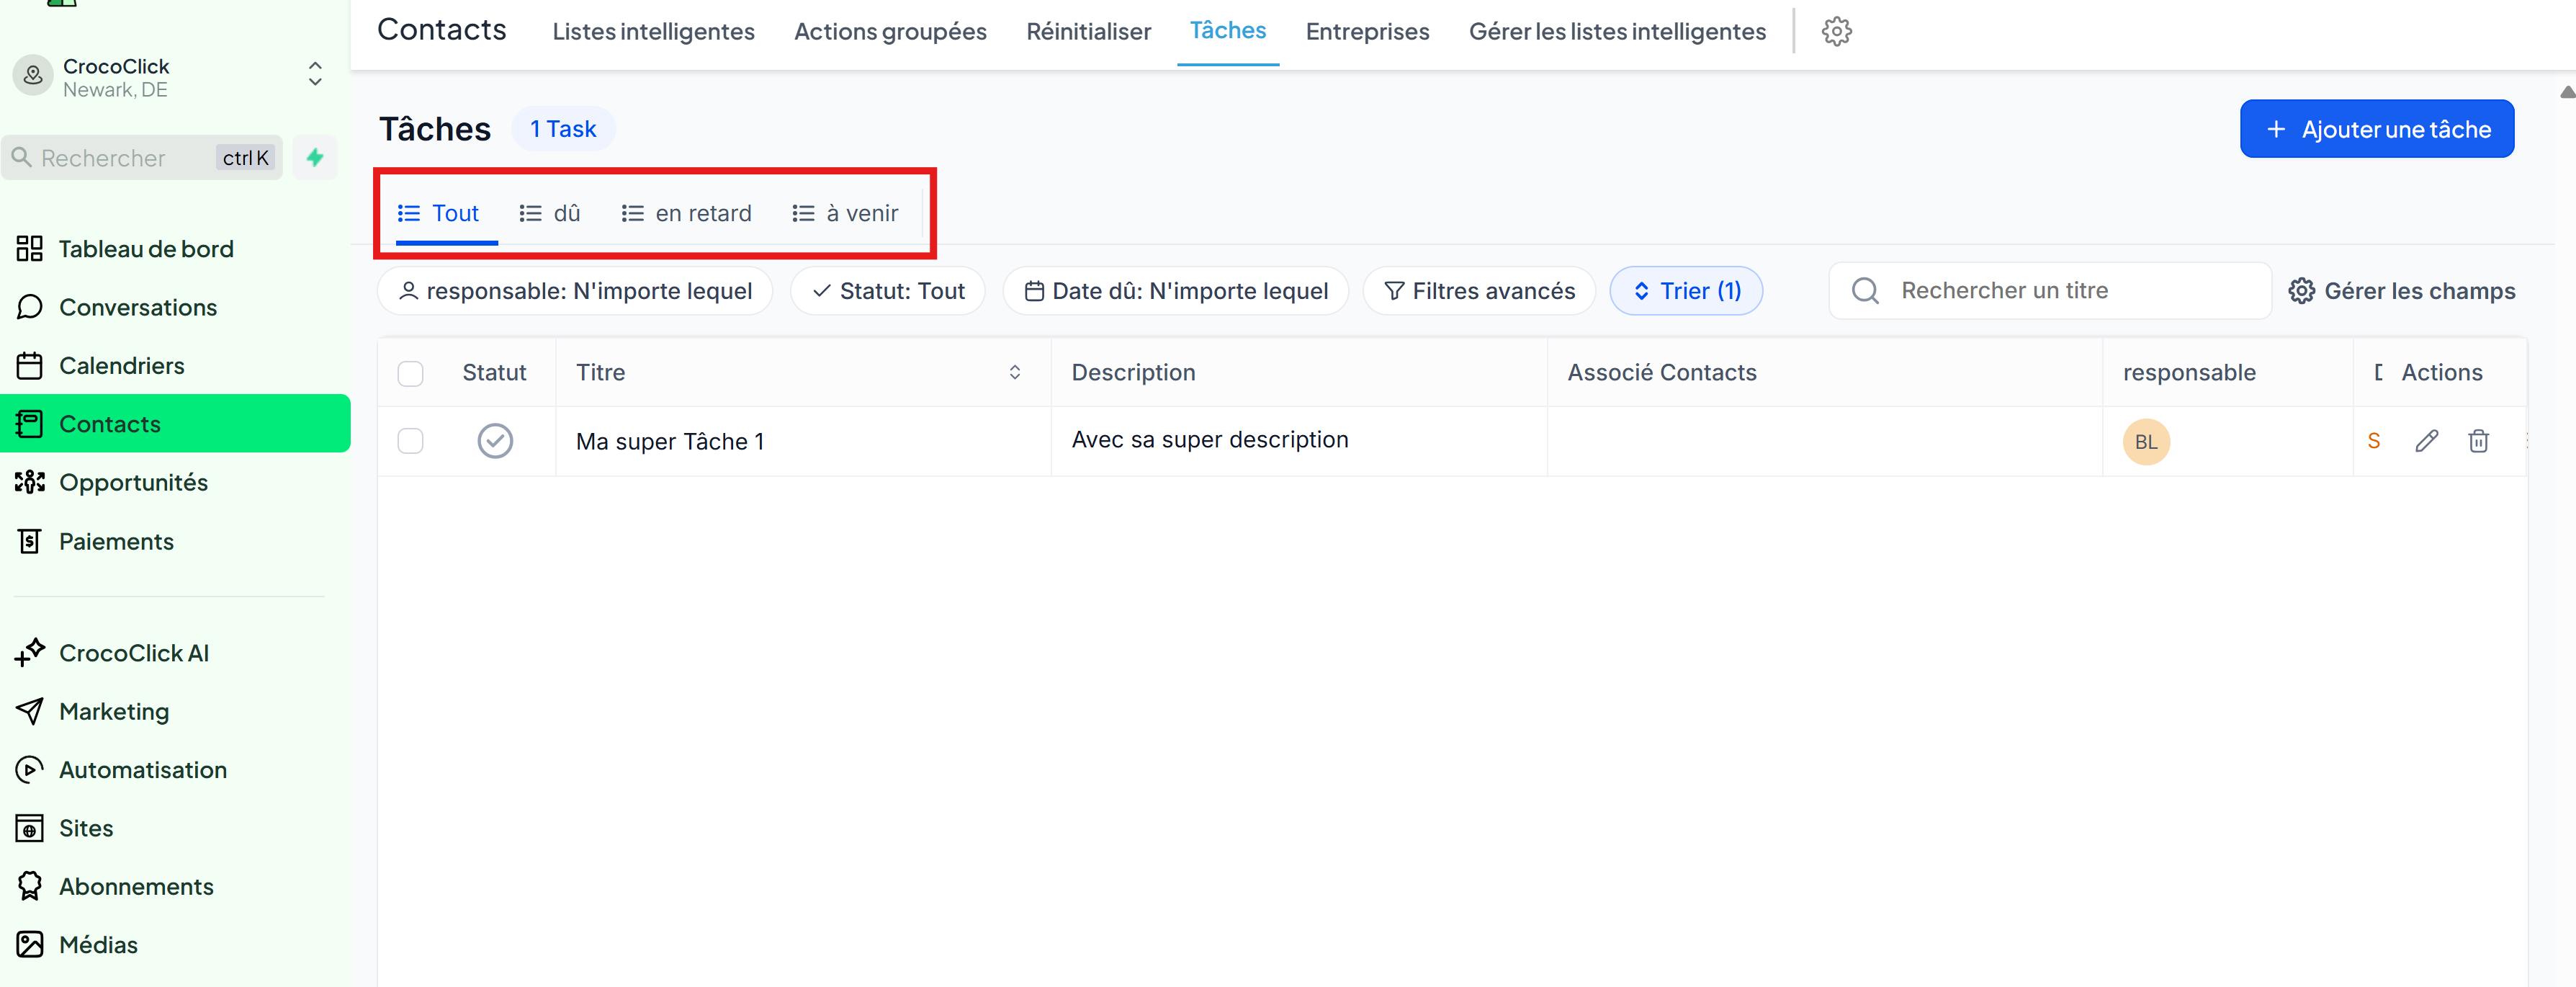
Task: Click the 'Ajouter une tâche' button
Action: tap(2376, 129)
